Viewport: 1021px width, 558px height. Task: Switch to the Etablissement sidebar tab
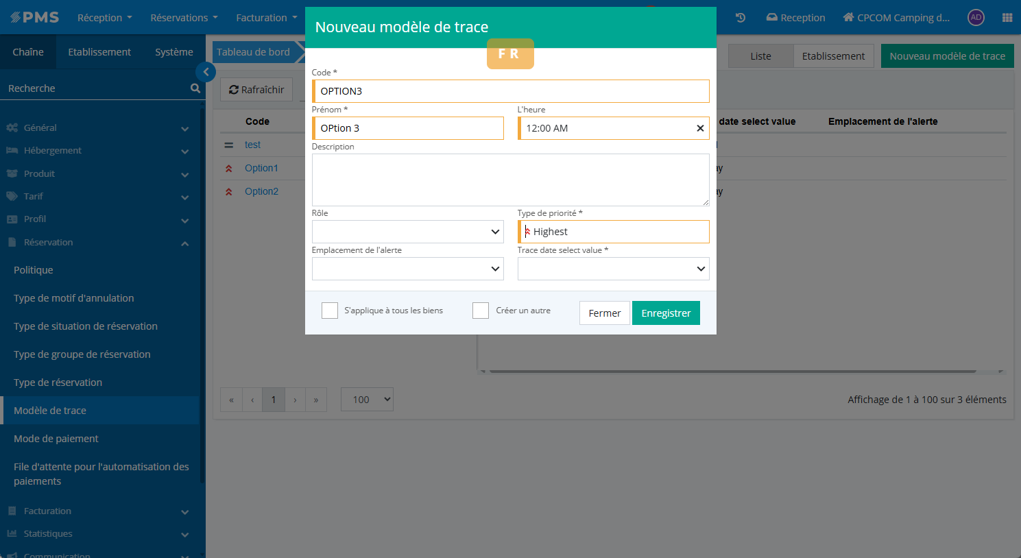click(x=99, y=52)
